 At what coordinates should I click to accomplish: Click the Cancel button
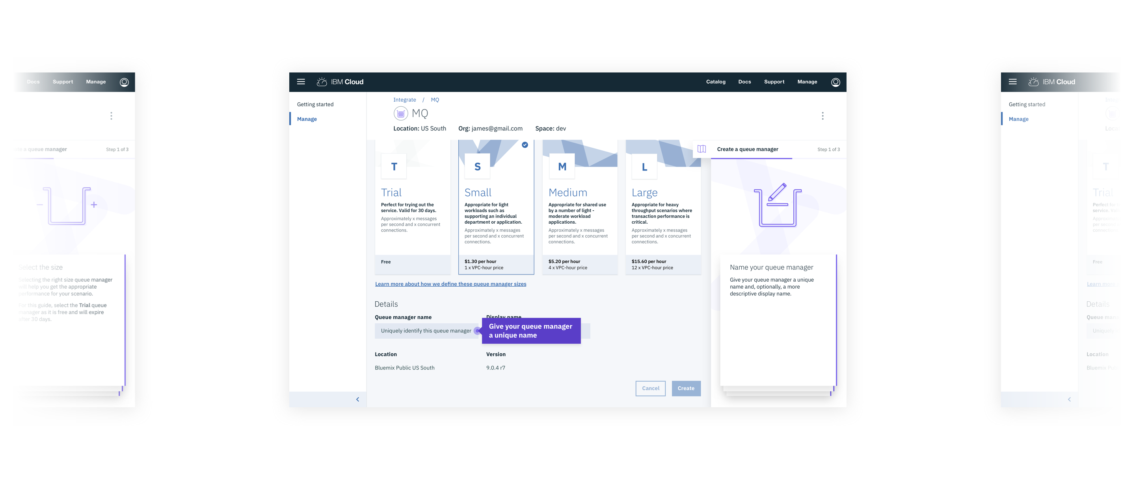pos(651,388)
